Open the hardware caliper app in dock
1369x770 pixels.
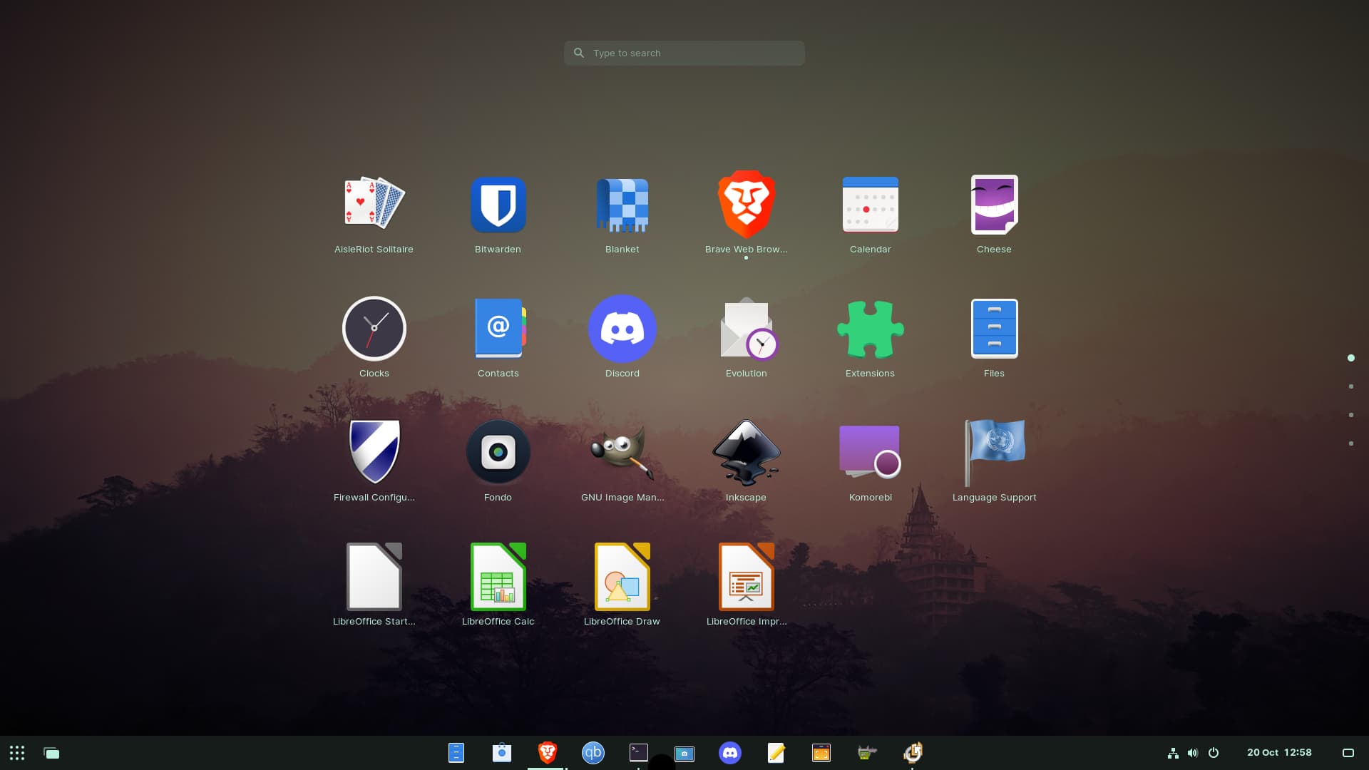tap(867, 753)
